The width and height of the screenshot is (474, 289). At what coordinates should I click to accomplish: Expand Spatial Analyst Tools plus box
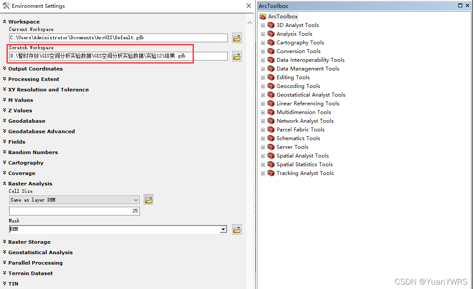pos(263,156)
